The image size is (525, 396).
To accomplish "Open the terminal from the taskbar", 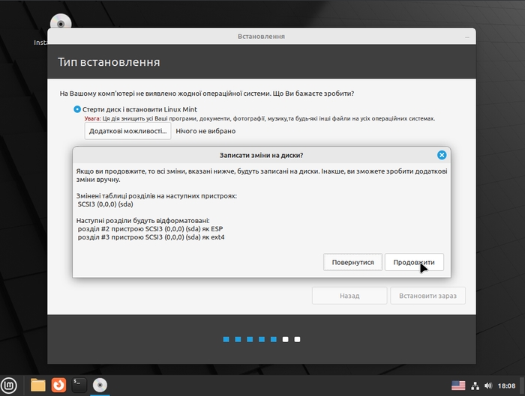I will pos(79,386).
